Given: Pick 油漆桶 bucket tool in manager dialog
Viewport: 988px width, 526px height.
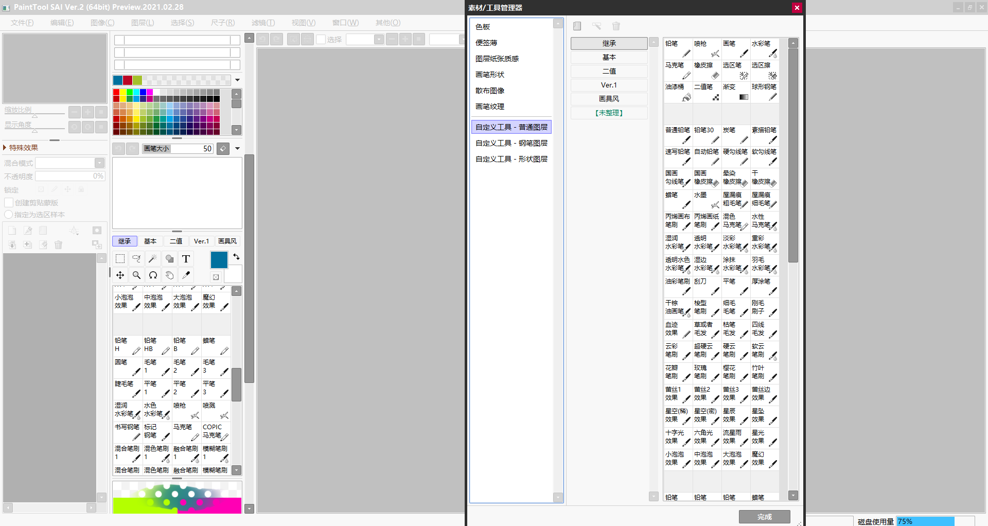Looking at the screenshot, I should [x=678, y=93].
